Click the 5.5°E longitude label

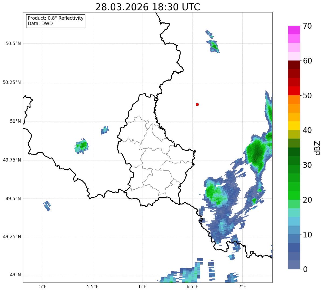coord(93,286)
